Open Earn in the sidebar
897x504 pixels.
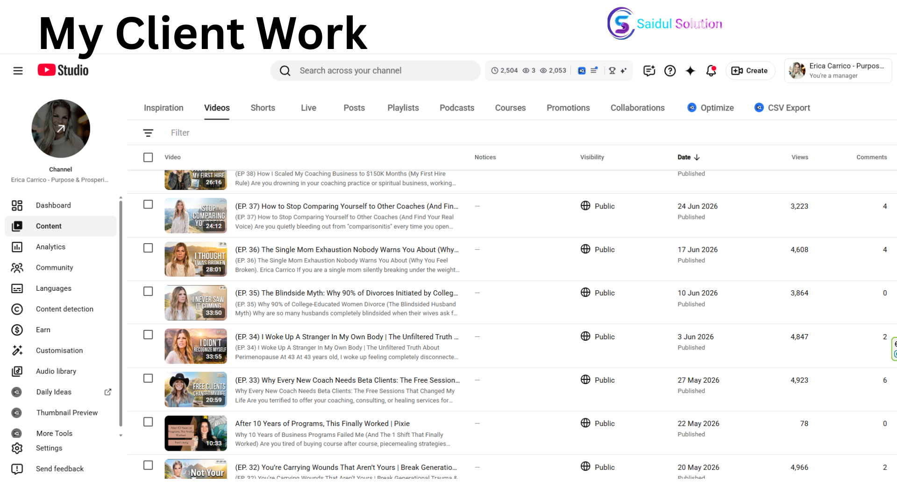(61, 330)
